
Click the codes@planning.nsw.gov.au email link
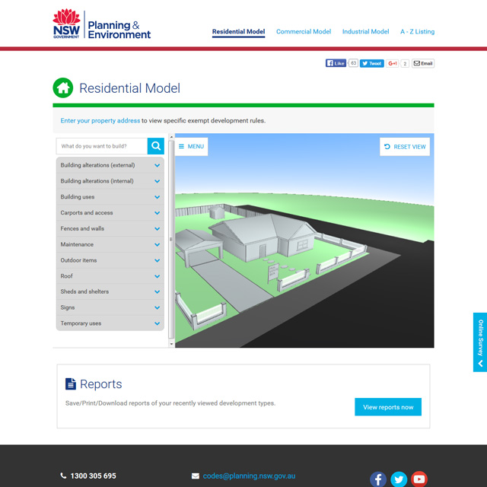249,476
